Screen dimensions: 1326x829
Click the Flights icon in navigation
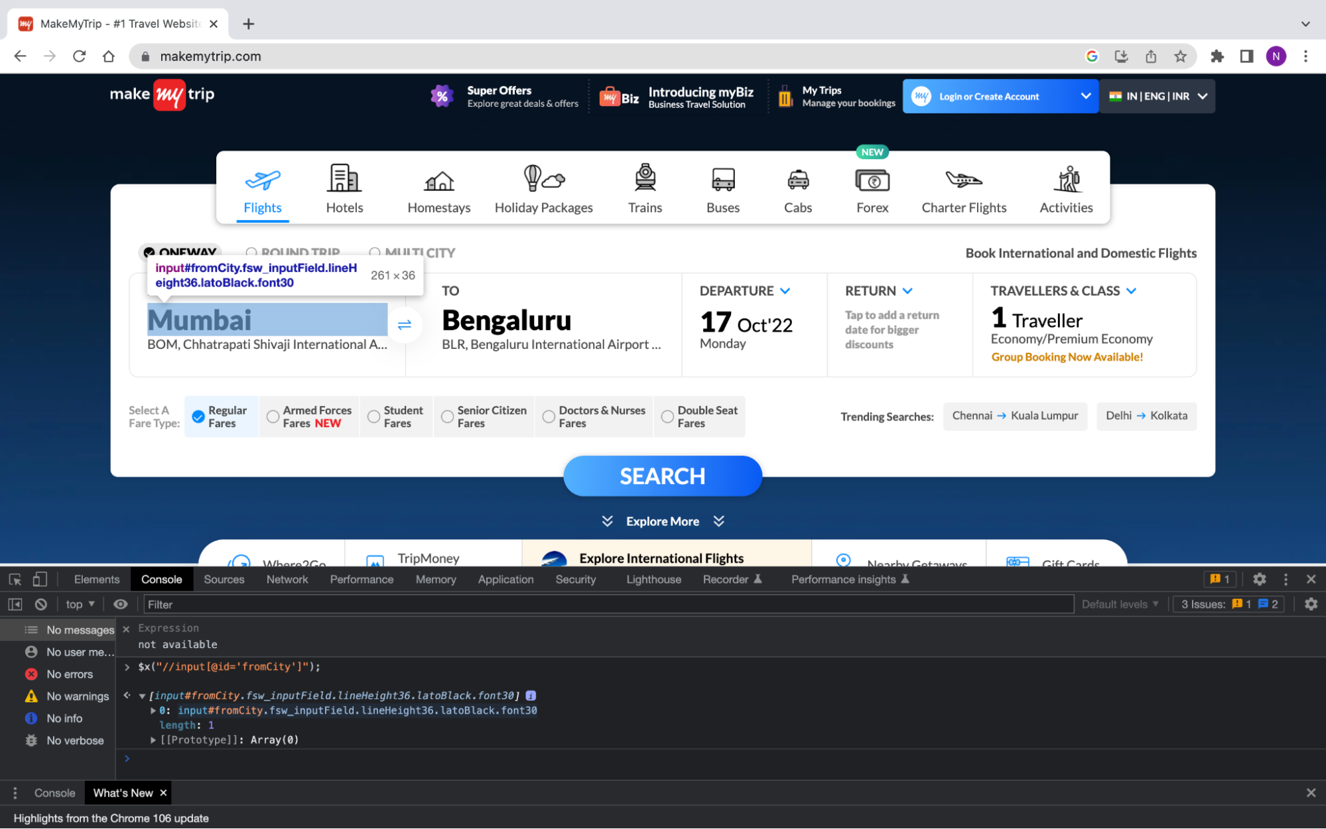263,182
